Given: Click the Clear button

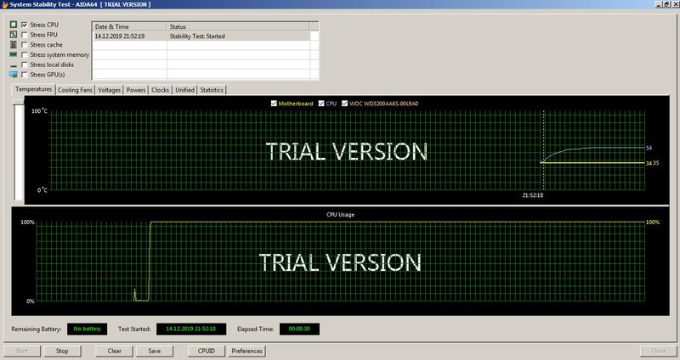Looking at the screenshot, I should click(115, 351).
